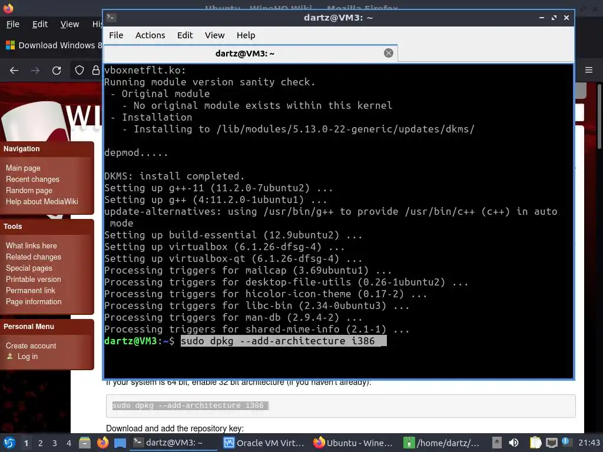Select the Download Windows 8 Firefox tab

[54, 45]
